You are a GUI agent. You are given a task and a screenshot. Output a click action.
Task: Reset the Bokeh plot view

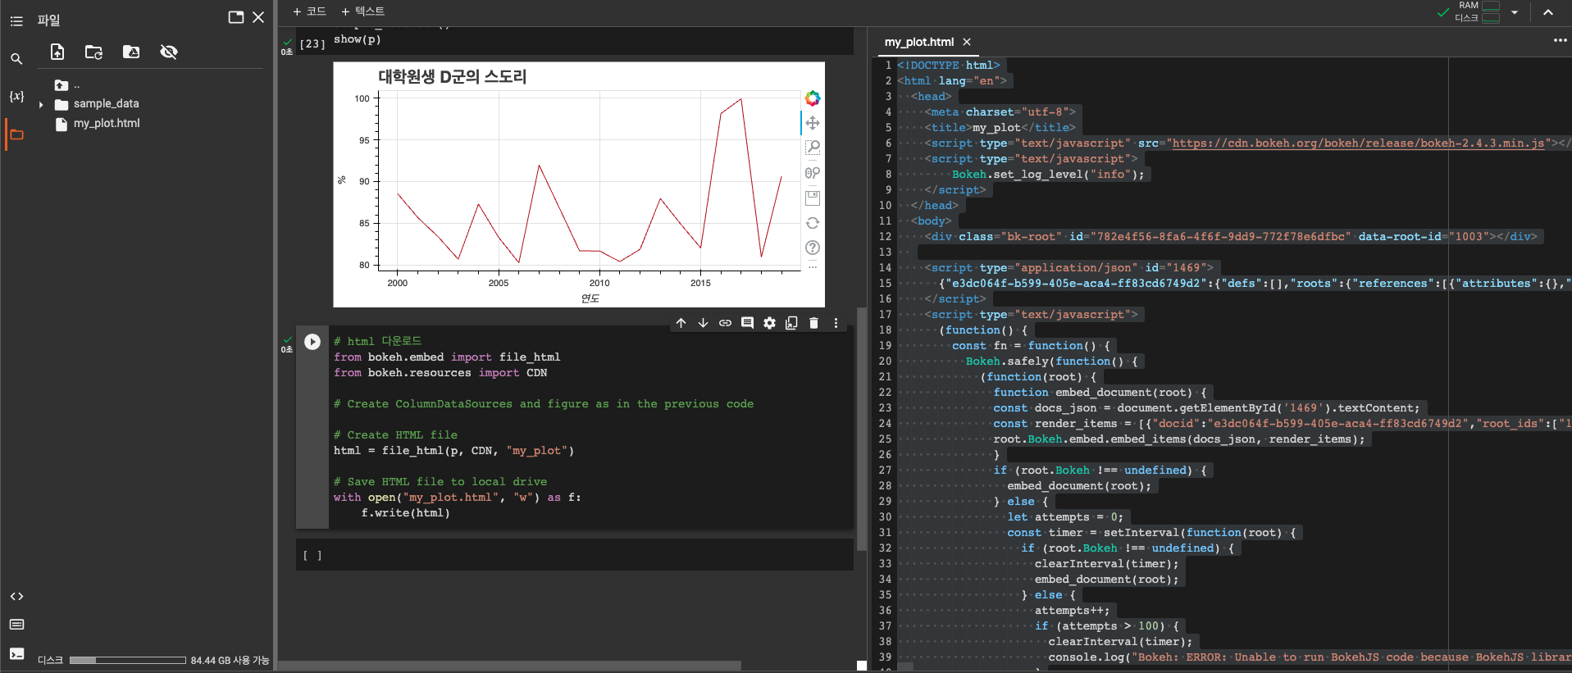pos(812,223)
